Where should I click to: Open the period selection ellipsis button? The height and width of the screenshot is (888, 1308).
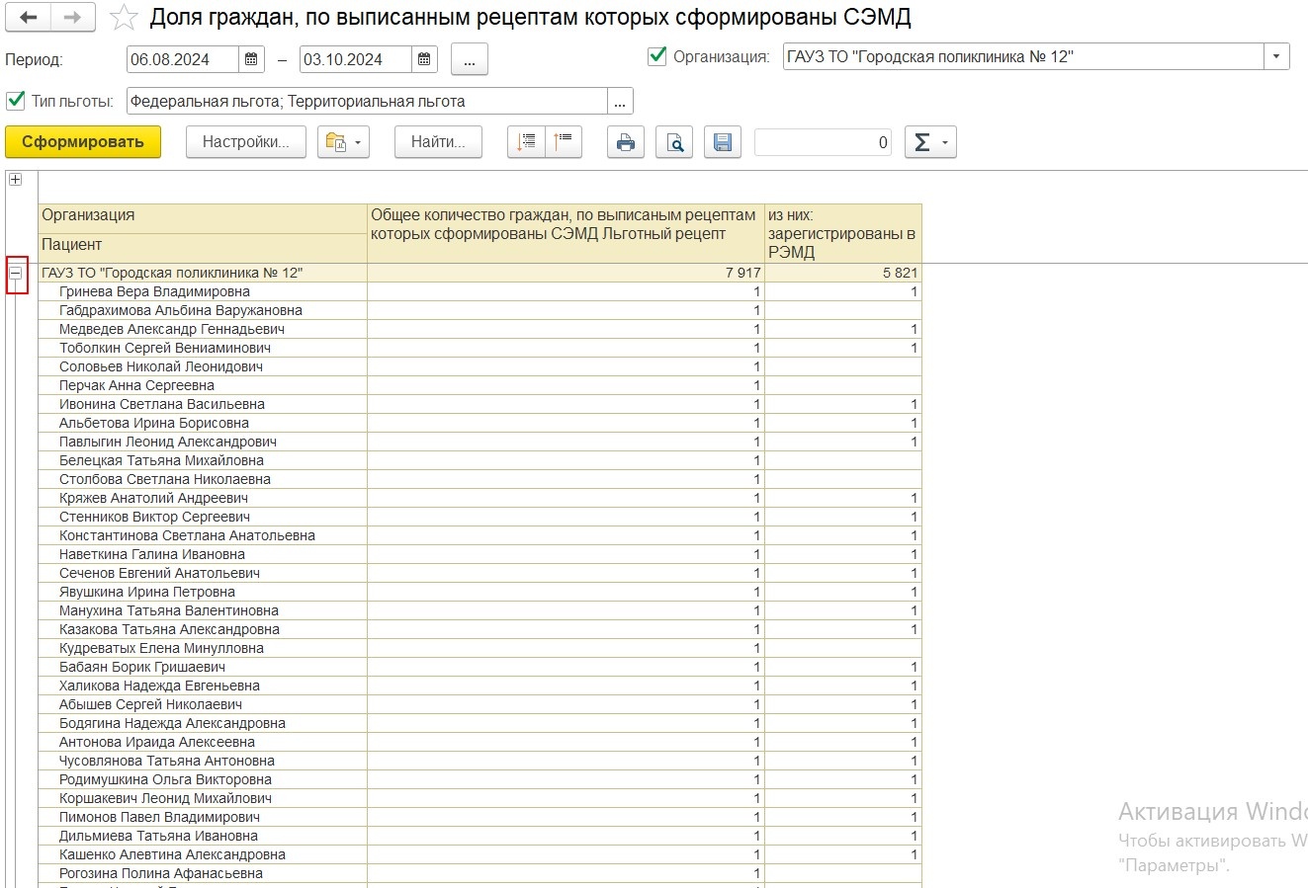[x=469, y=60]
